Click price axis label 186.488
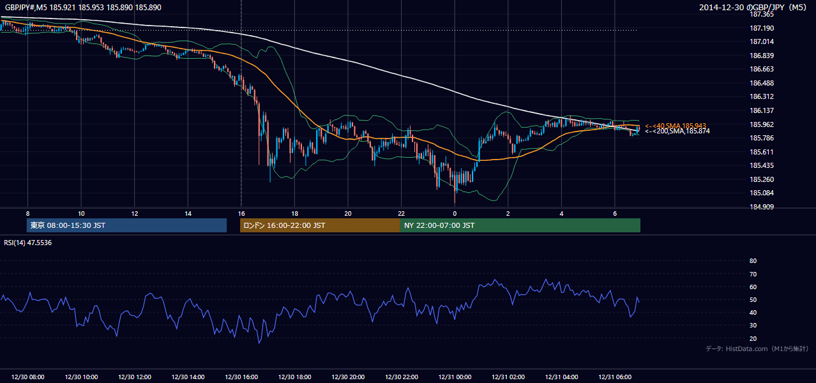This screenshot has width=816, height=383. click(x=761, y=83)
